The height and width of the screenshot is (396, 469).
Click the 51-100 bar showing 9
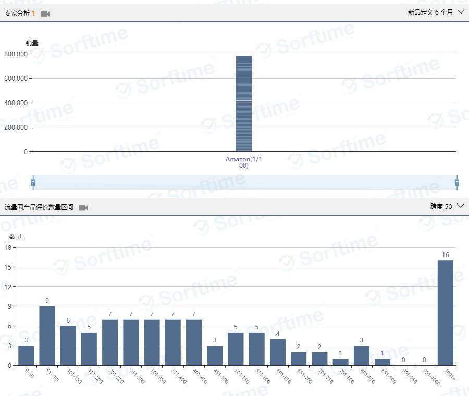click(47, 336)
